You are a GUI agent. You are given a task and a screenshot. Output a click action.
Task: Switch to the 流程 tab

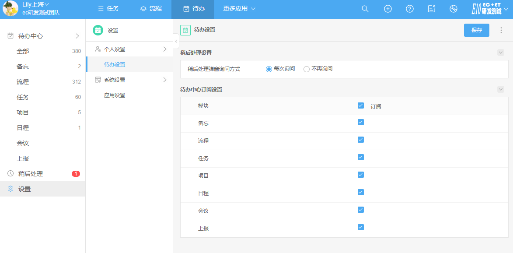coord(151,9)
